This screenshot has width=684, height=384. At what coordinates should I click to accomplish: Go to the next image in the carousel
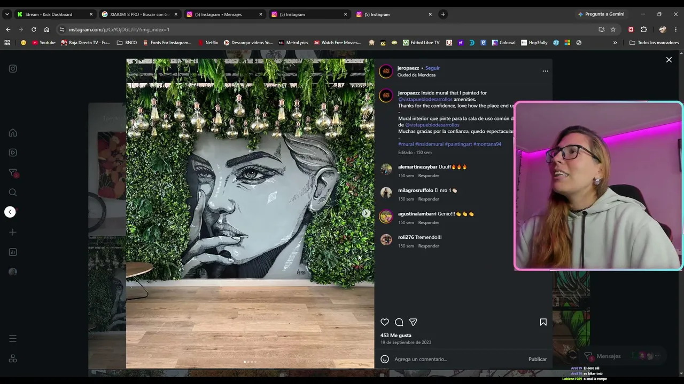(366, 213)
